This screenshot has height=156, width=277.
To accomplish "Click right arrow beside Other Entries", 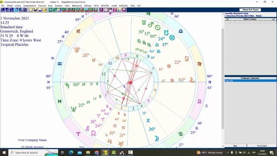I will (273, 19).
